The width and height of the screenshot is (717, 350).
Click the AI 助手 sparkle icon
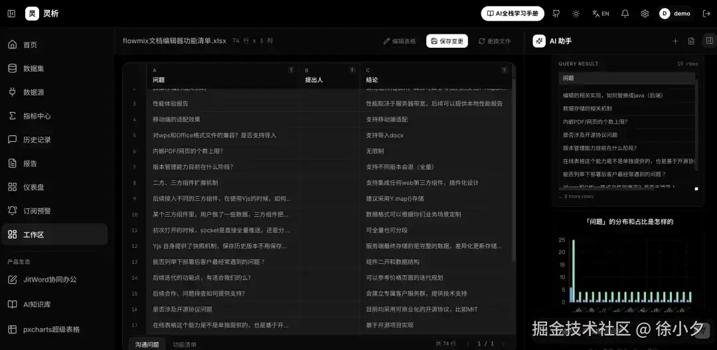[x=539, y=41]
